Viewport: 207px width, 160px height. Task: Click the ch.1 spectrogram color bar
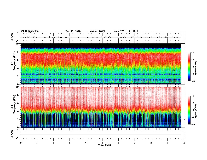tap(189, 67)
